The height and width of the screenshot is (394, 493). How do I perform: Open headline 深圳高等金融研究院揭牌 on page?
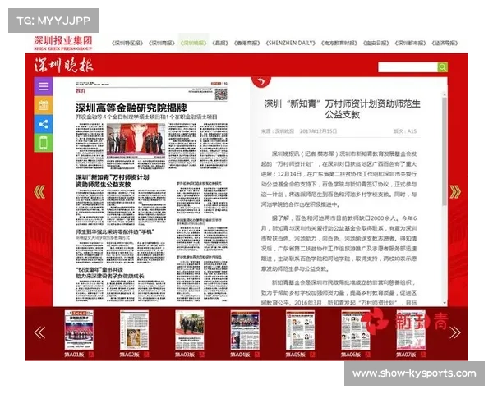pyautogui.click(x=131, y=108)
